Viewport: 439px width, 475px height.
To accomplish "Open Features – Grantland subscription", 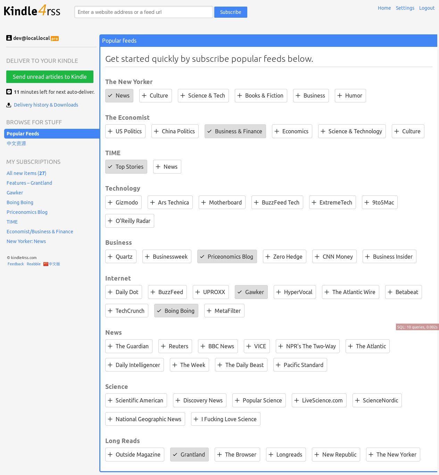I will pos(29,183).
